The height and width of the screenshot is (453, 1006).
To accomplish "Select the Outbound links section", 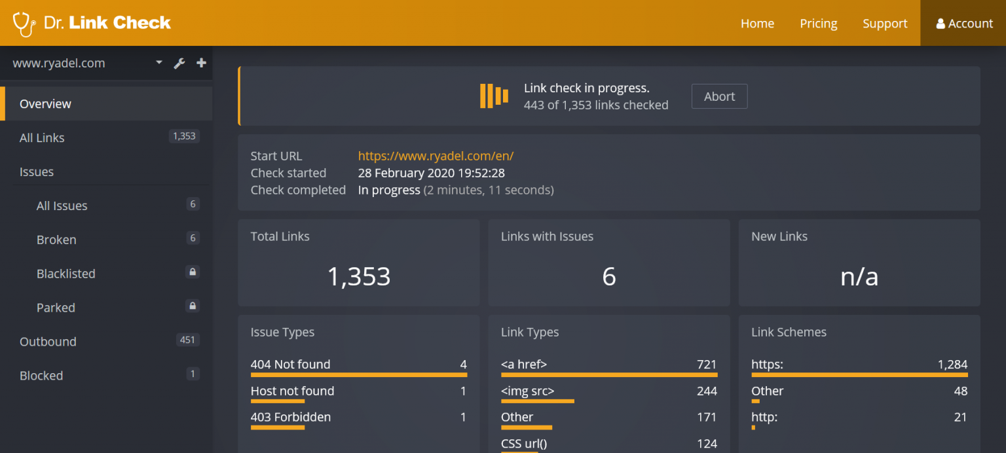I will tap(48, 341).
